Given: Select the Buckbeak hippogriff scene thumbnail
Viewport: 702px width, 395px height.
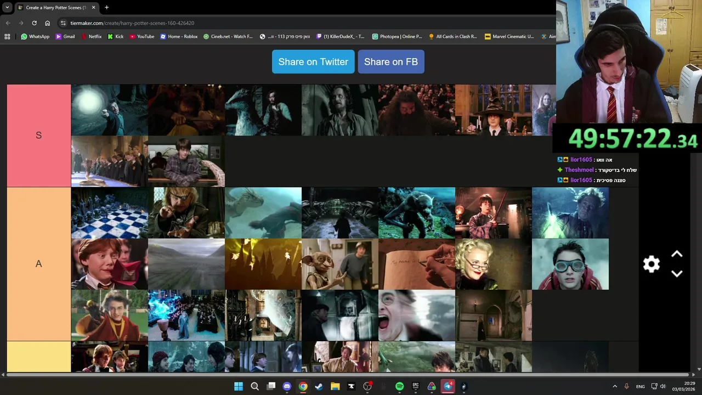Looking at the screenshot, I should pyautogui.click(x=263, y=110).
